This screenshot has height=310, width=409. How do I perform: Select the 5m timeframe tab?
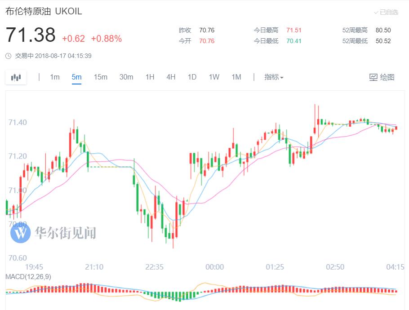click(x=76, y=77)
